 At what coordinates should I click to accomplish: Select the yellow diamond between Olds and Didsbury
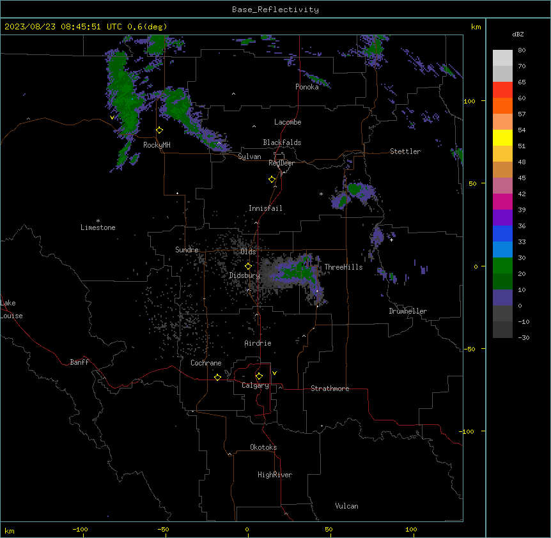click(249, 266)
